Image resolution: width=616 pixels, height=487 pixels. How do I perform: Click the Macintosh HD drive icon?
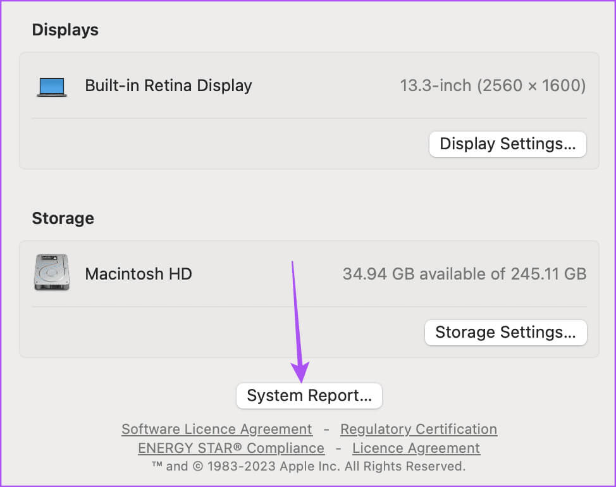52,272
